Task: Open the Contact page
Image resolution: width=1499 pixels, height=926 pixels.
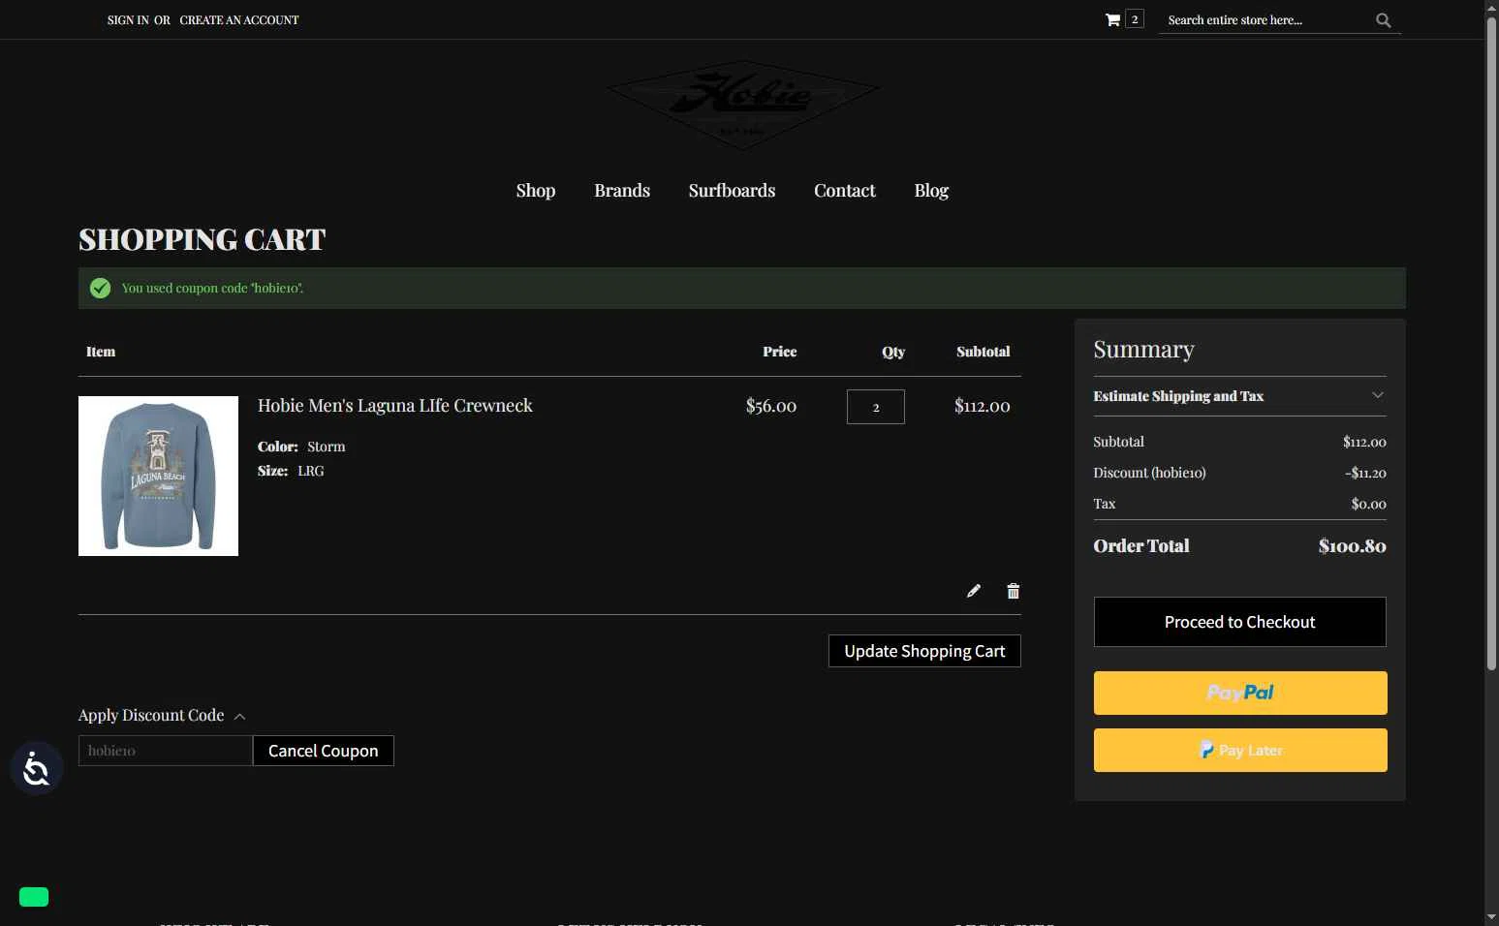Action: point(845,191)
